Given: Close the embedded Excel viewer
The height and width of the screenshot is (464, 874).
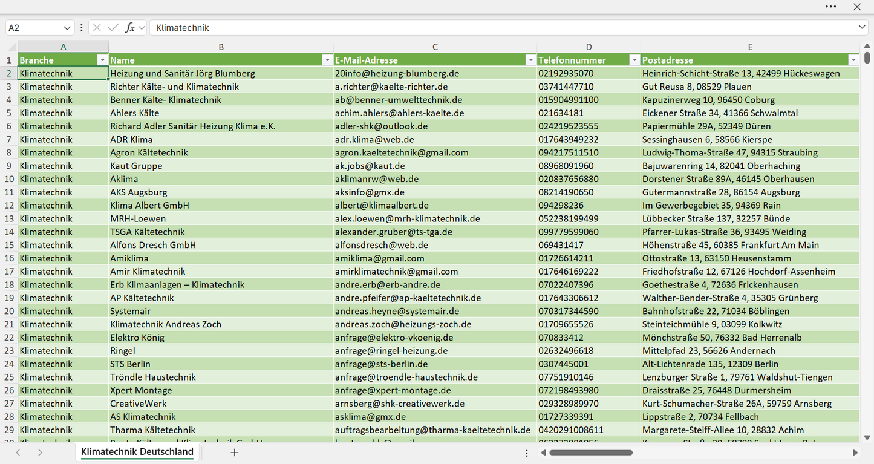Looking at the screenshot, I should 857,7.
